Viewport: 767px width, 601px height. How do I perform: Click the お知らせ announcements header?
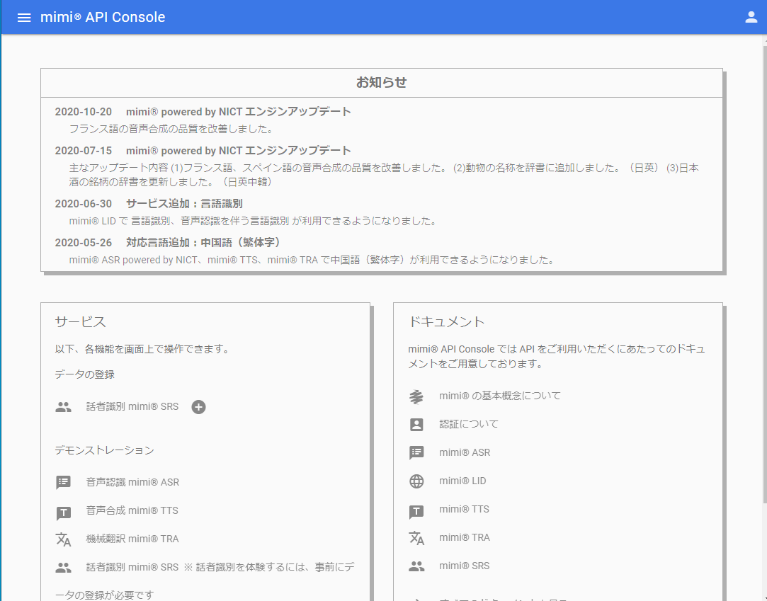[382, 82]
